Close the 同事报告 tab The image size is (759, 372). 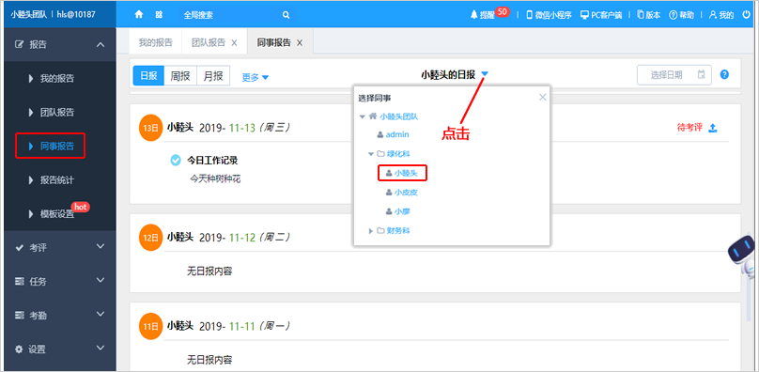[x=300, y=42]
